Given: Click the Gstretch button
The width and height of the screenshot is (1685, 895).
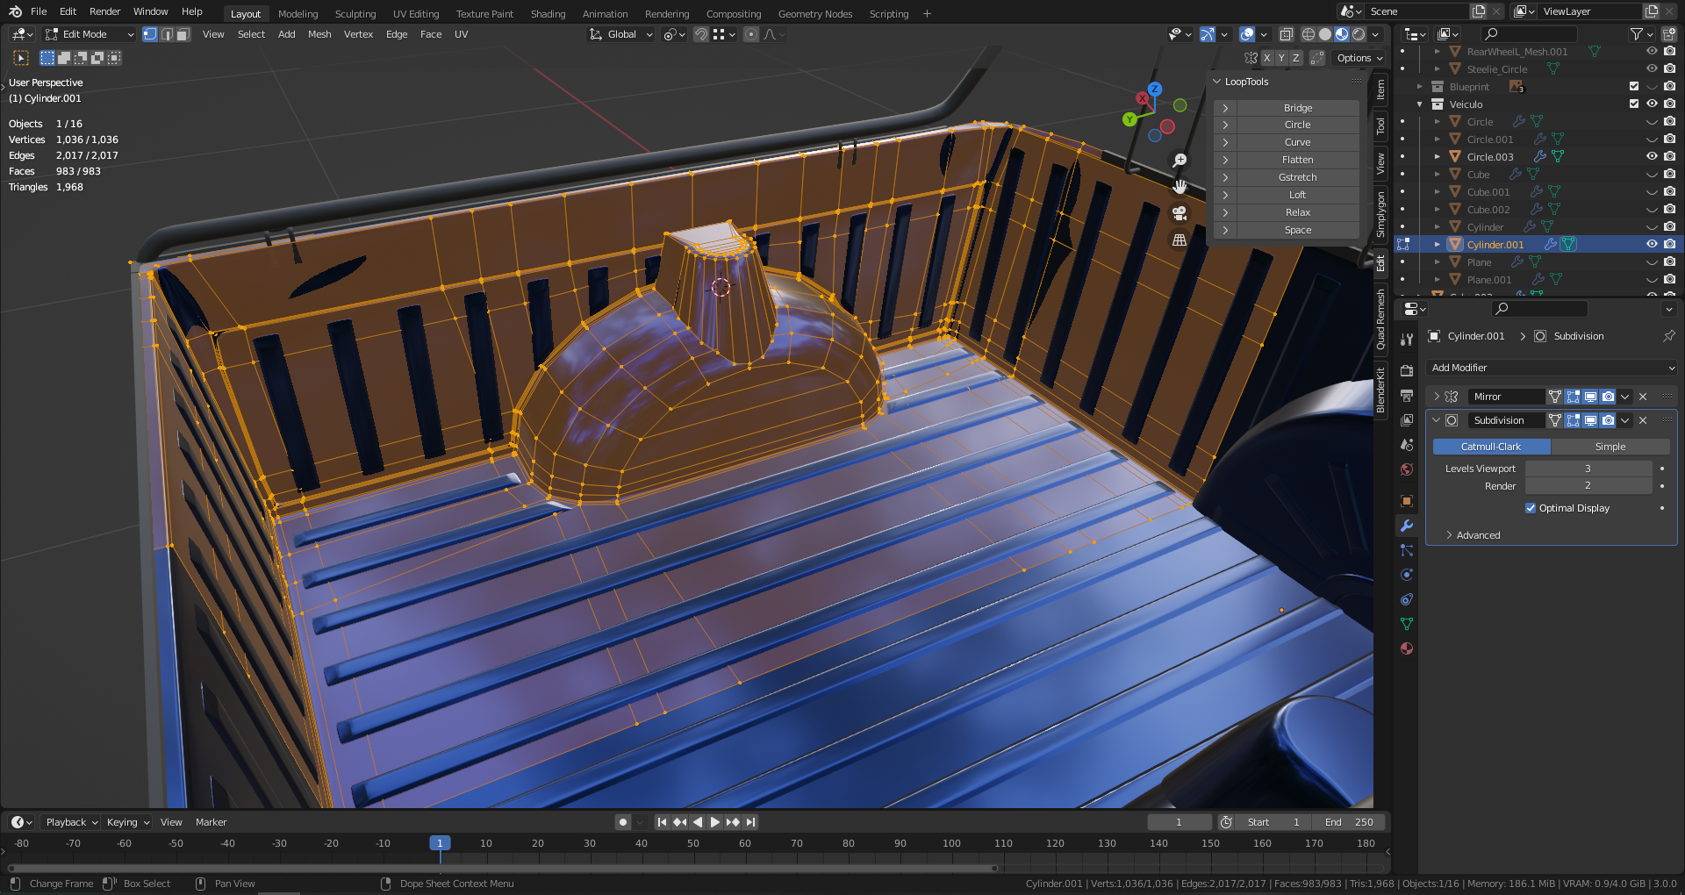Looking at the screenshot, I should click(1297, 177).
